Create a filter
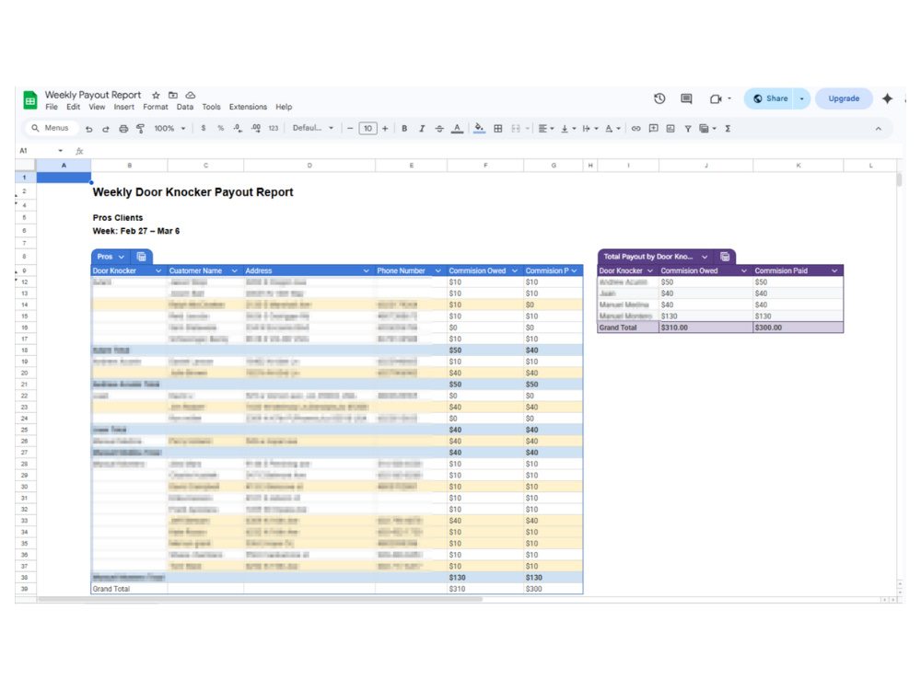The height and width of the screenshot is (690, 921). (x=688, y=129)
